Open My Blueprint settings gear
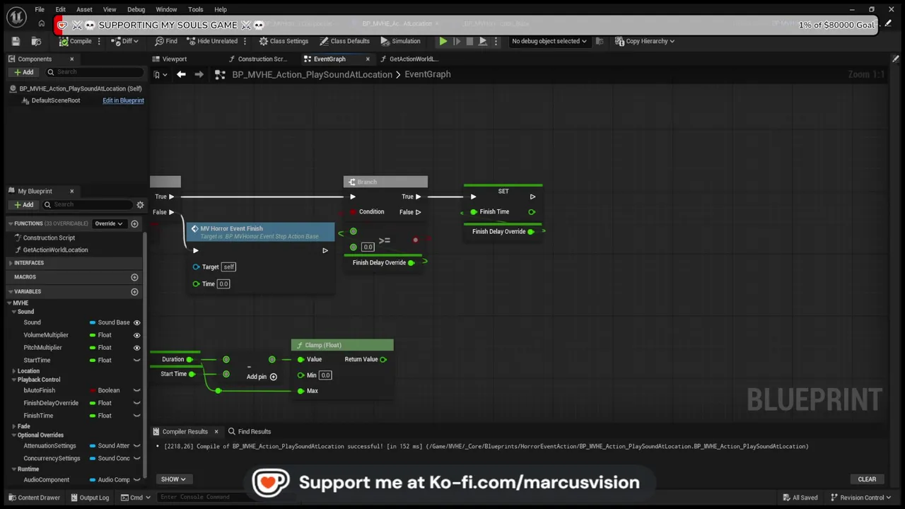Screen dimensions: 905x509 pyautogui.click(x=140, y=205)
